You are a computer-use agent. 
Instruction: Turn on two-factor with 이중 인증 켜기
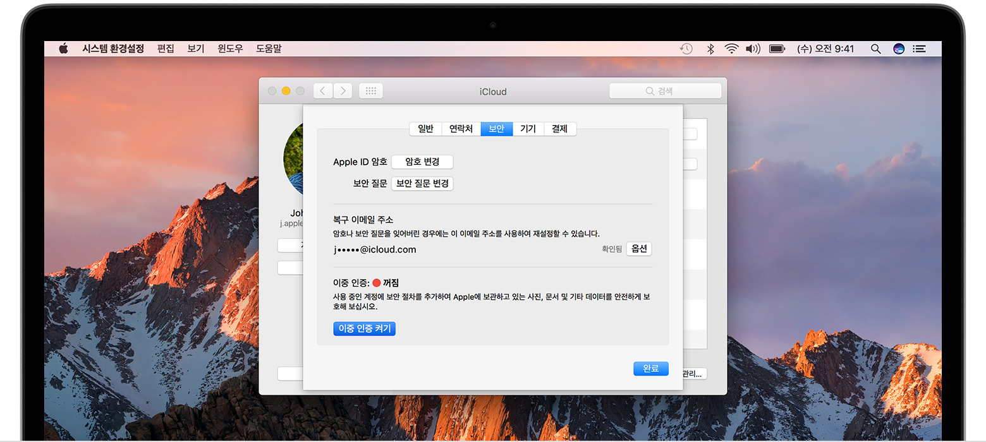(364, 328)
